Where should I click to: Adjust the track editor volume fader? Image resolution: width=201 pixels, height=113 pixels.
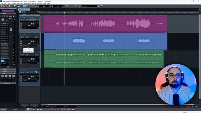(x=11, y=29)
